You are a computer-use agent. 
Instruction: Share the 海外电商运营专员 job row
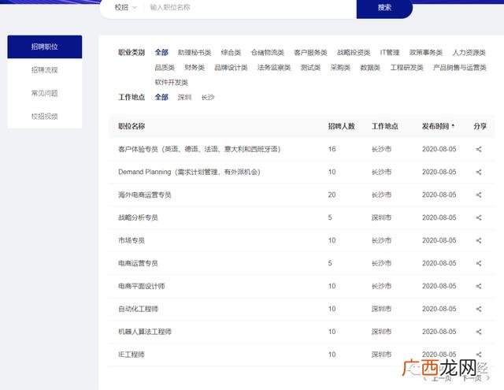coord(479,195)
